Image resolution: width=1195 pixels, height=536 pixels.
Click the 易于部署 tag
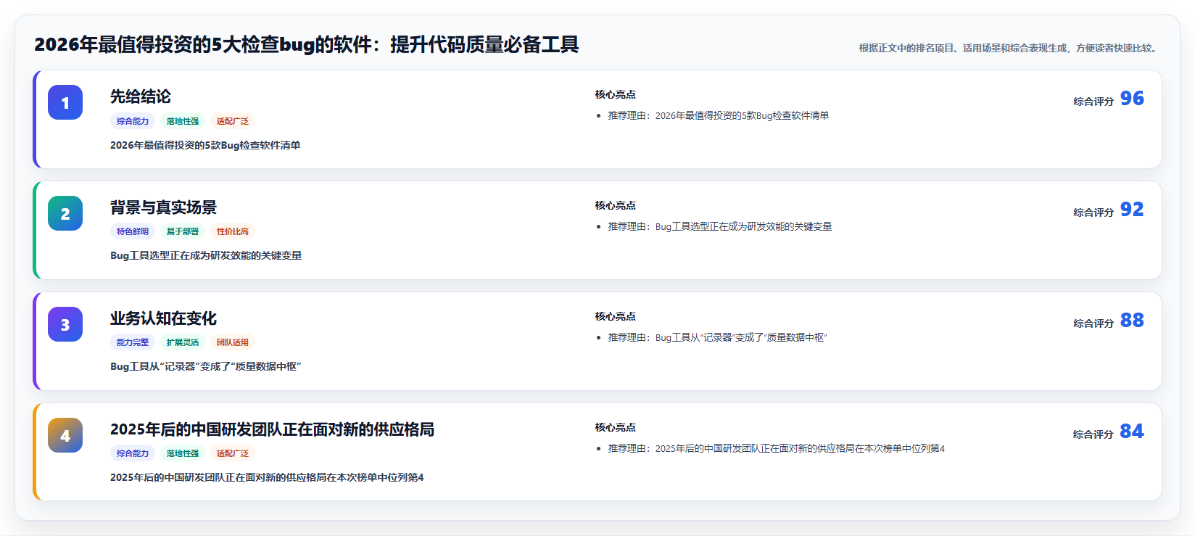183,231
